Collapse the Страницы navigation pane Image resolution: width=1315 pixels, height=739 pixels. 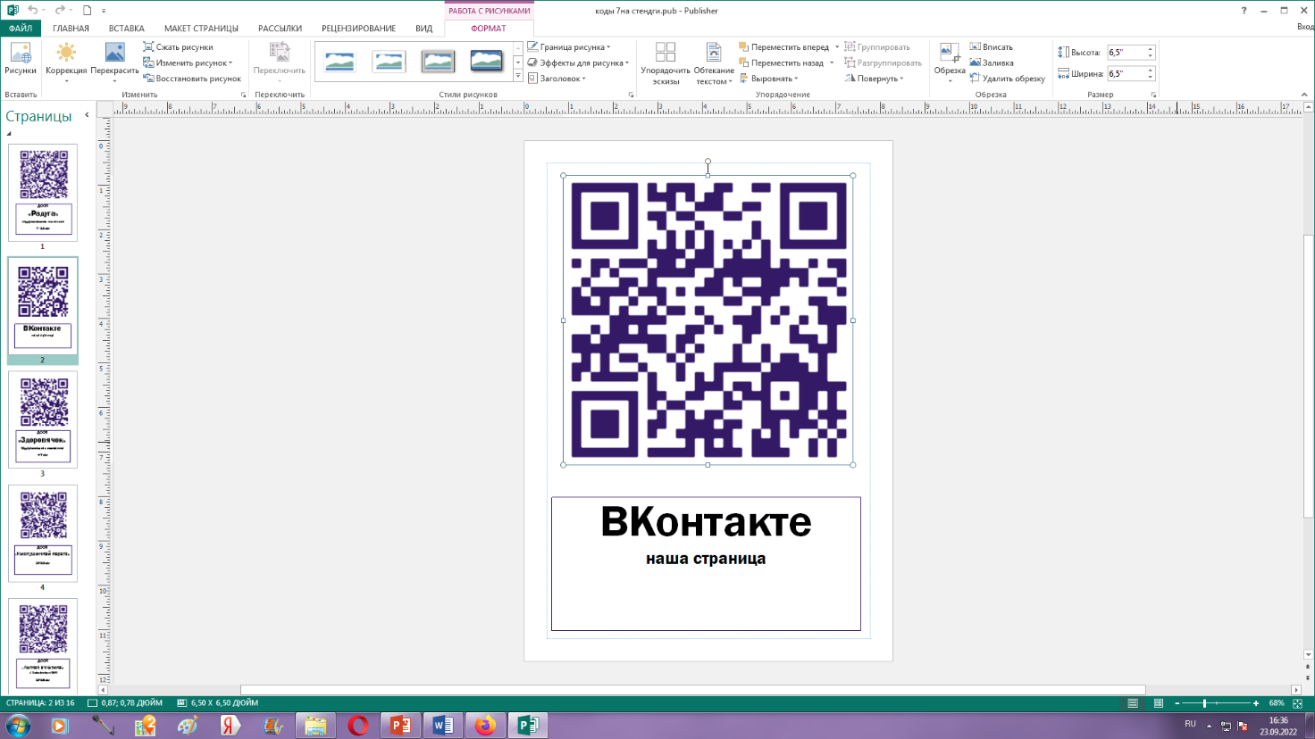[87, 115]
